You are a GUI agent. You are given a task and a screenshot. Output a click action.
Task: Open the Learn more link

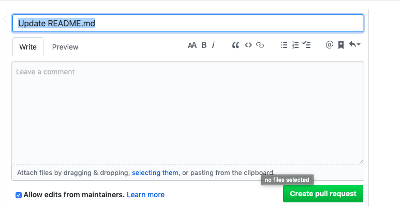145,195
